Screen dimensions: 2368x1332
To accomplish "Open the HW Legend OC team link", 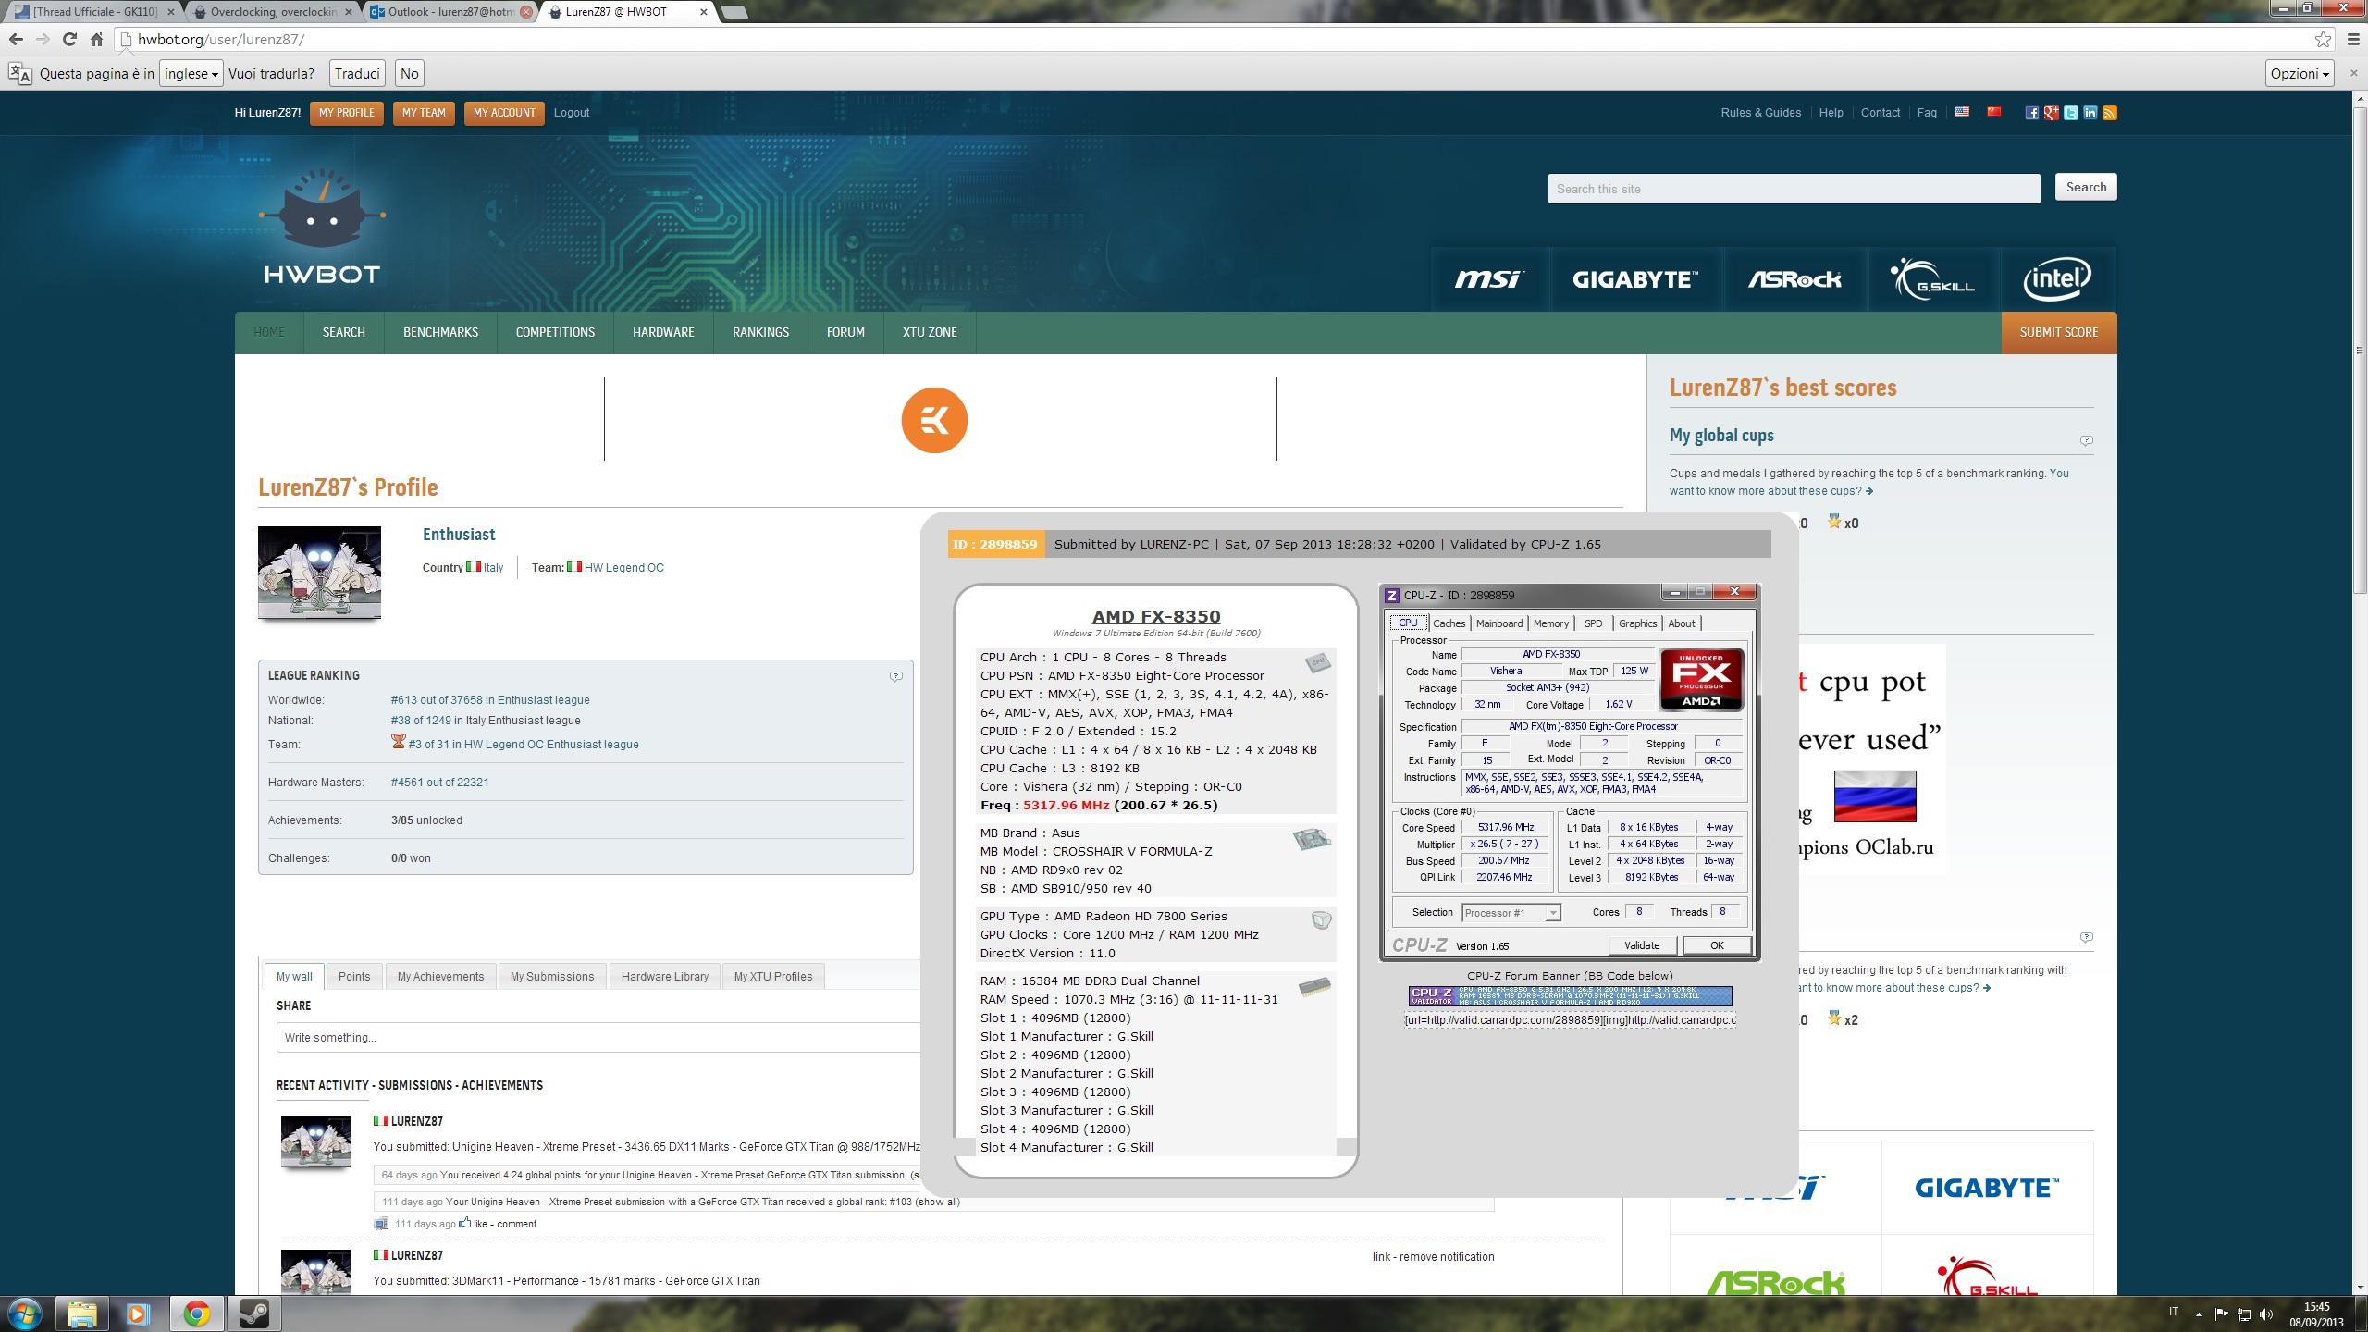I will (x=623, y=568).
